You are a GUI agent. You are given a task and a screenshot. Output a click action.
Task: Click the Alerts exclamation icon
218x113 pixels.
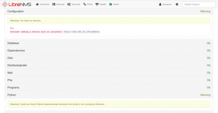coord(110,4)
